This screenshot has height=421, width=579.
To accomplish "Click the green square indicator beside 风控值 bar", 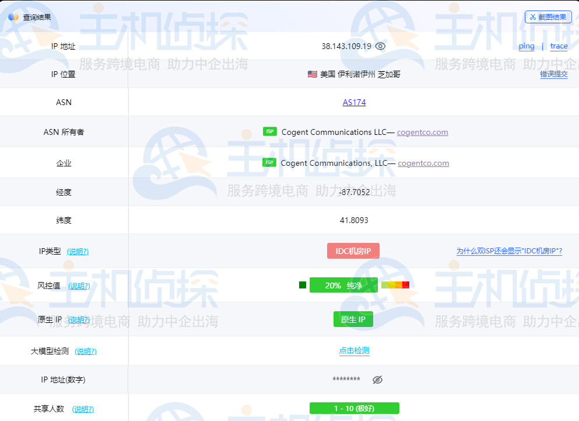I will point(302,284).
